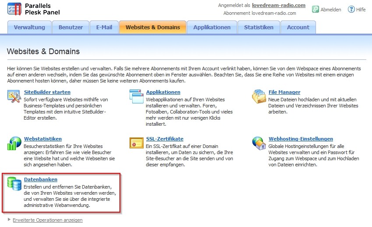Click the Abmelden logout icon
This screenshot has height=227, width=372.
[315, 9]
